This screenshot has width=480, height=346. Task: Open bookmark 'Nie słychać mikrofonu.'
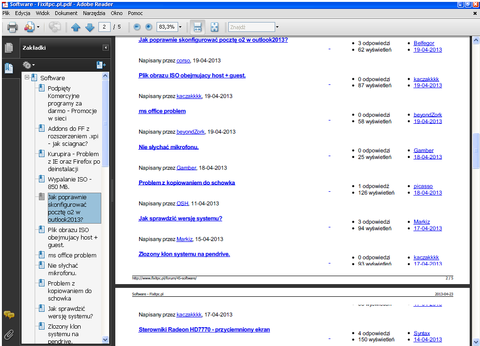click(x=63, y=269)
